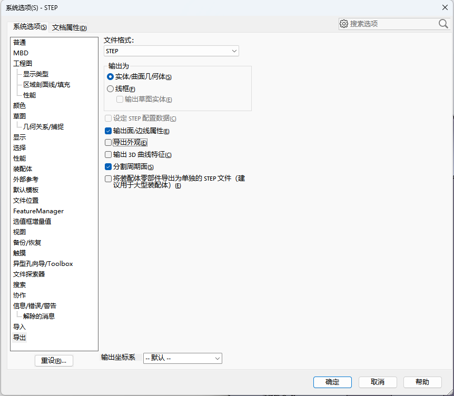
Task: Select 草图 in options list
Action: (x=19, y=116)
